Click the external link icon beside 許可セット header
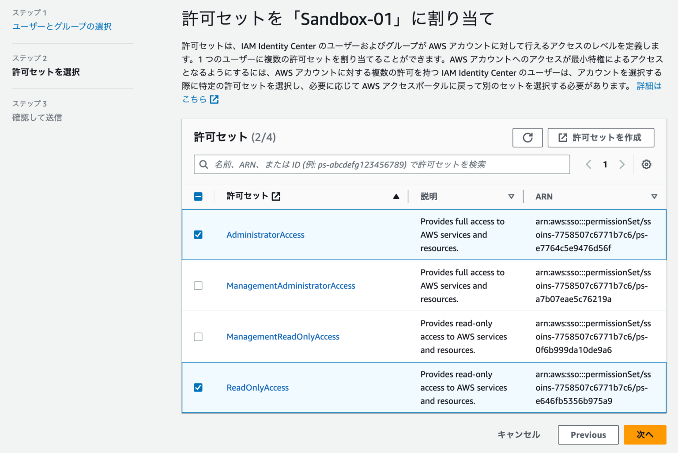The height and width of the screenshot is (453, 678). 276,196
